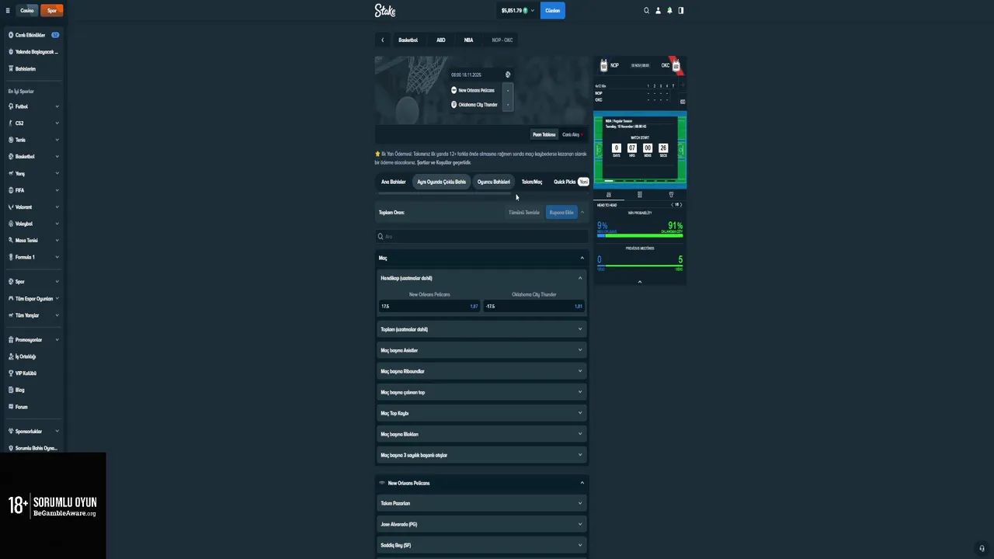Open the VIP Kulübü icon
This screenshot has height=559, width=994.
click(x=11, y=373)
